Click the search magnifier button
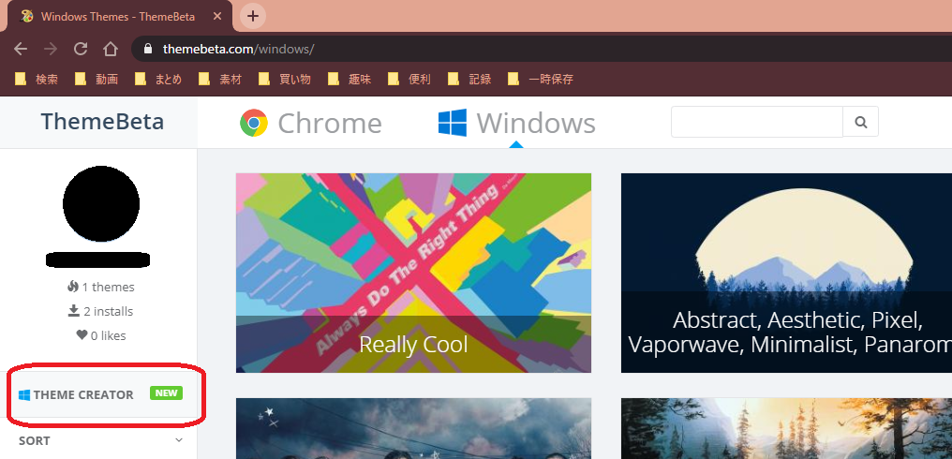Image resolution: width=952 pixels, height=459 pixels. 860,122
